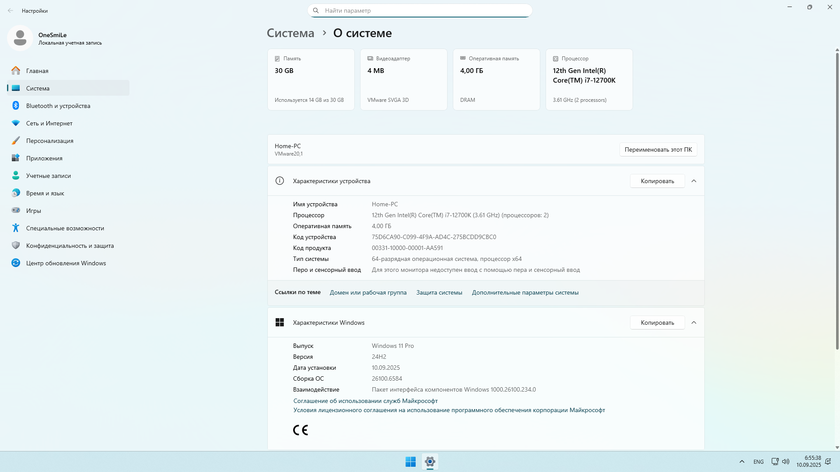Select Сеть и Интернет in the sidebar

click(49, 123)
